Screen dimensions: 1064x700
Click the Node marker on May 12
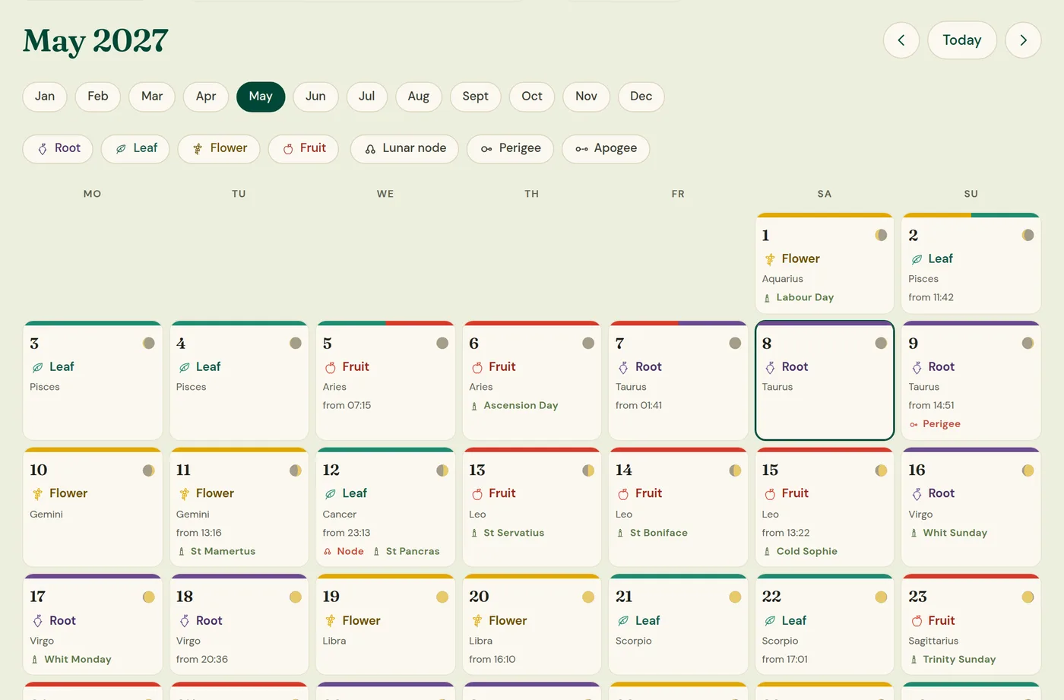[344, 552]
